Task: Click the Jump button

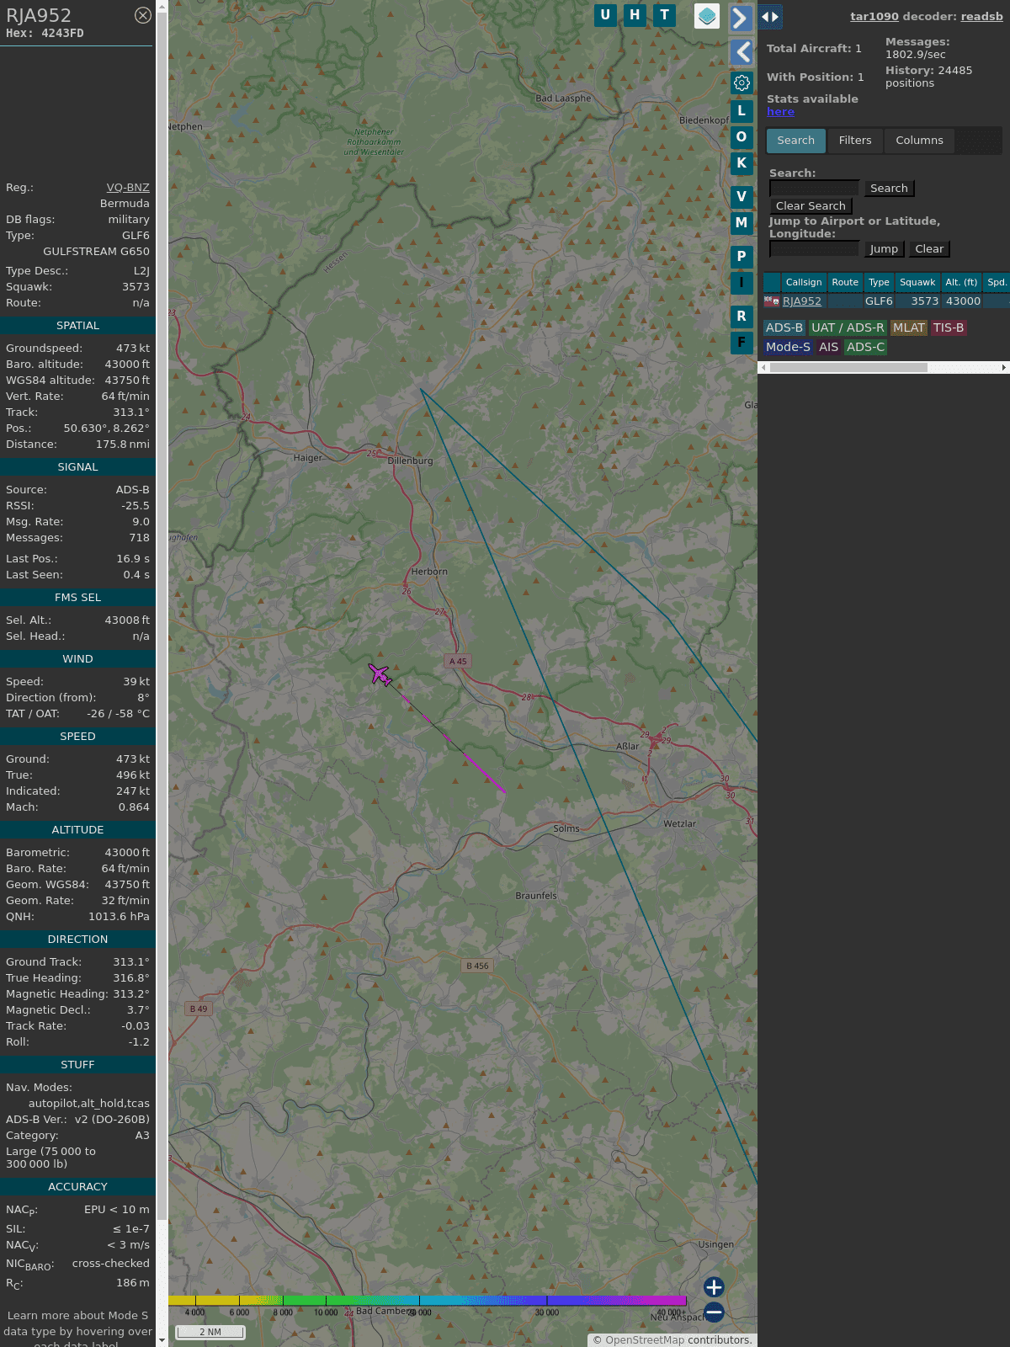Action: click(884, 249)
